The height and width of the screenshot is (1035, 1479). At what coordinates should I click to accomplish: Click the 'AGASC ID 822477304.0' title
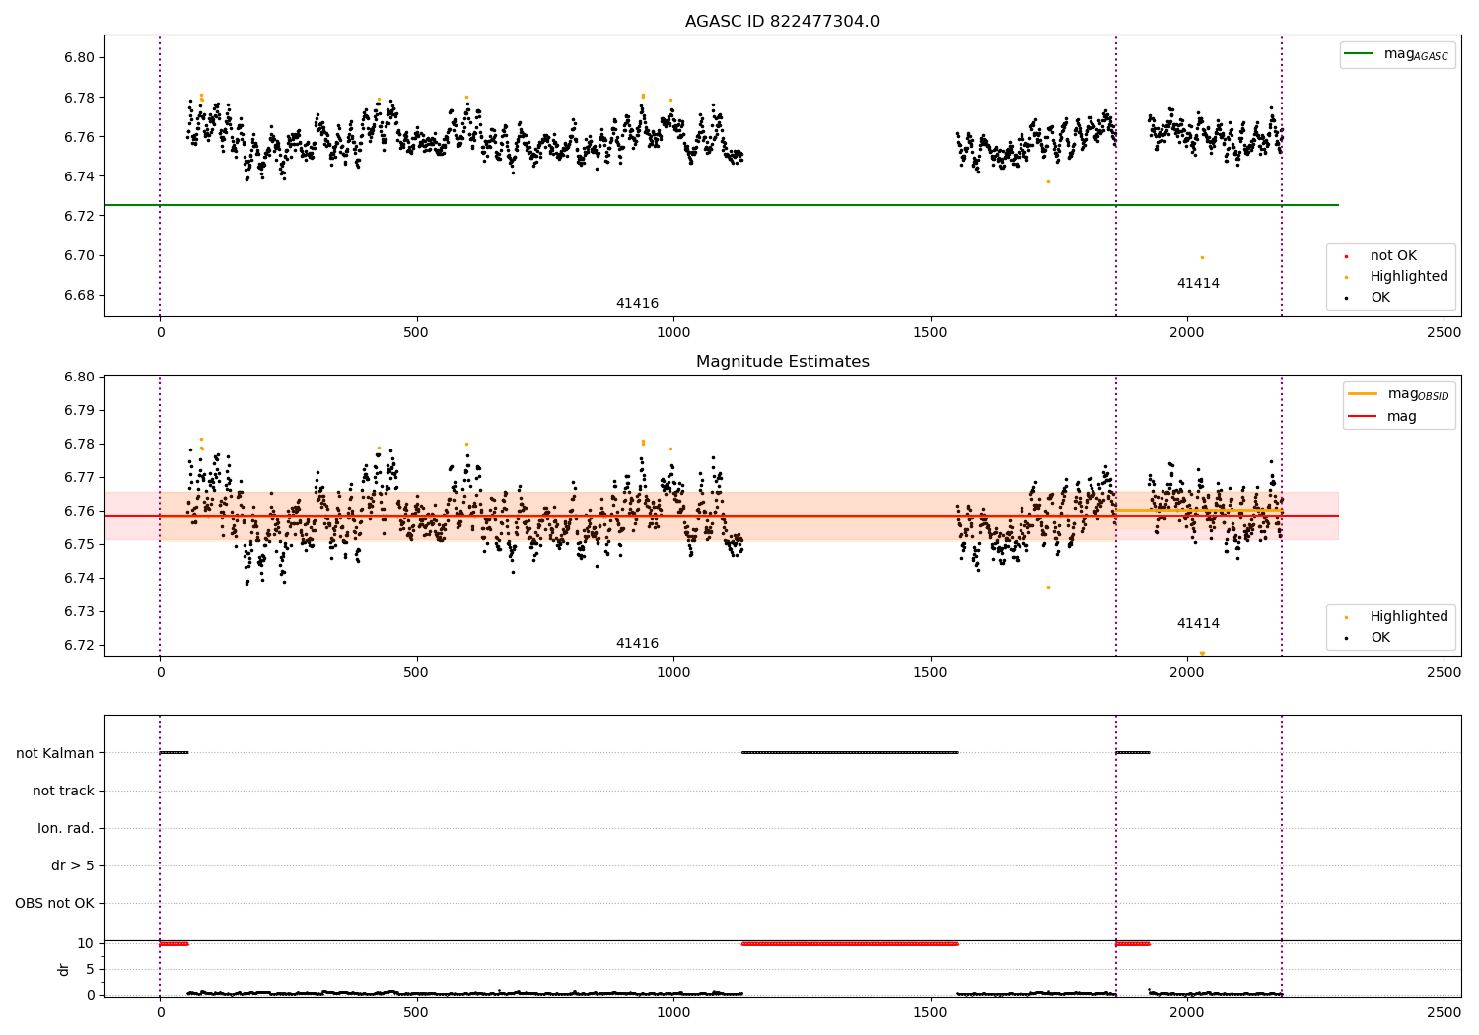click(783, 22)
